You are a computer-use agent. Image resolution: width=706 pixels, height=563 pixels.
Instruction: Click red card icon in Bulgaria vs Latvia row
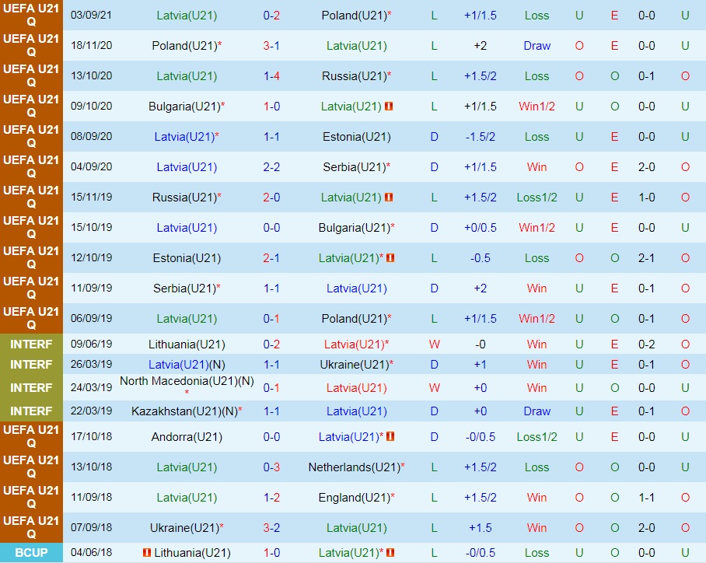[x=389, y=107]
